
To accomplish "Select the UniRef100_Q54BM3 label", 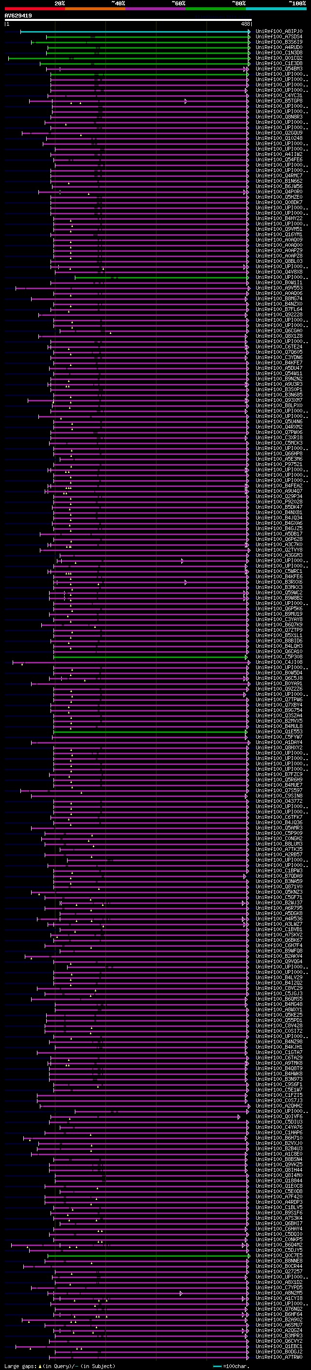I will [279, 69].
